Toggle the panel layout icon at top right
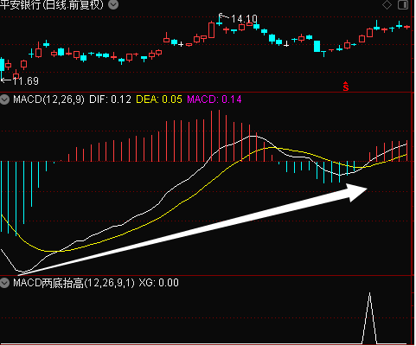 coord(403,5)
